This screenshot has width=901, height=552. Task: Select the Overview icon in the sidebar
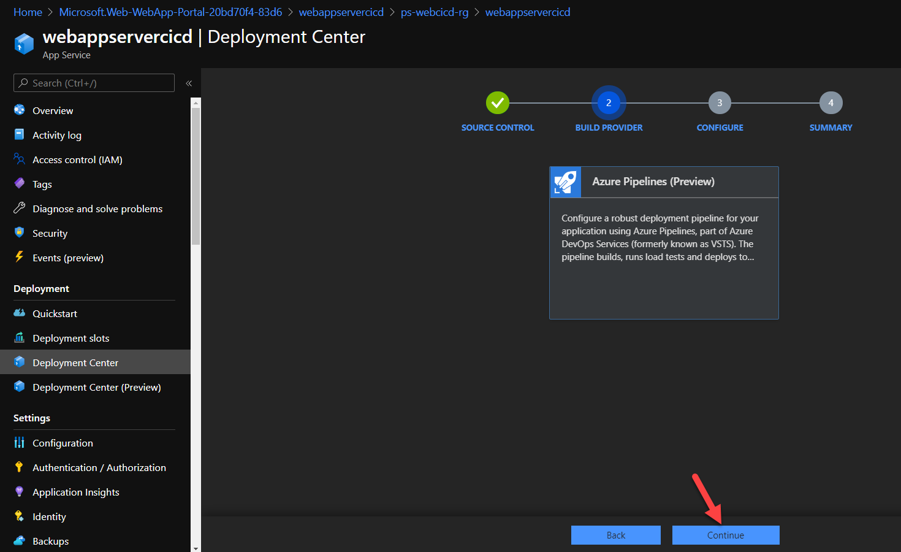tap(19, 110)
